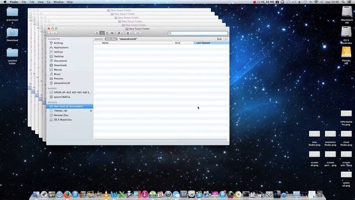Go back with the Finder back arrow
Screen dimensions: 355x200
50,33
